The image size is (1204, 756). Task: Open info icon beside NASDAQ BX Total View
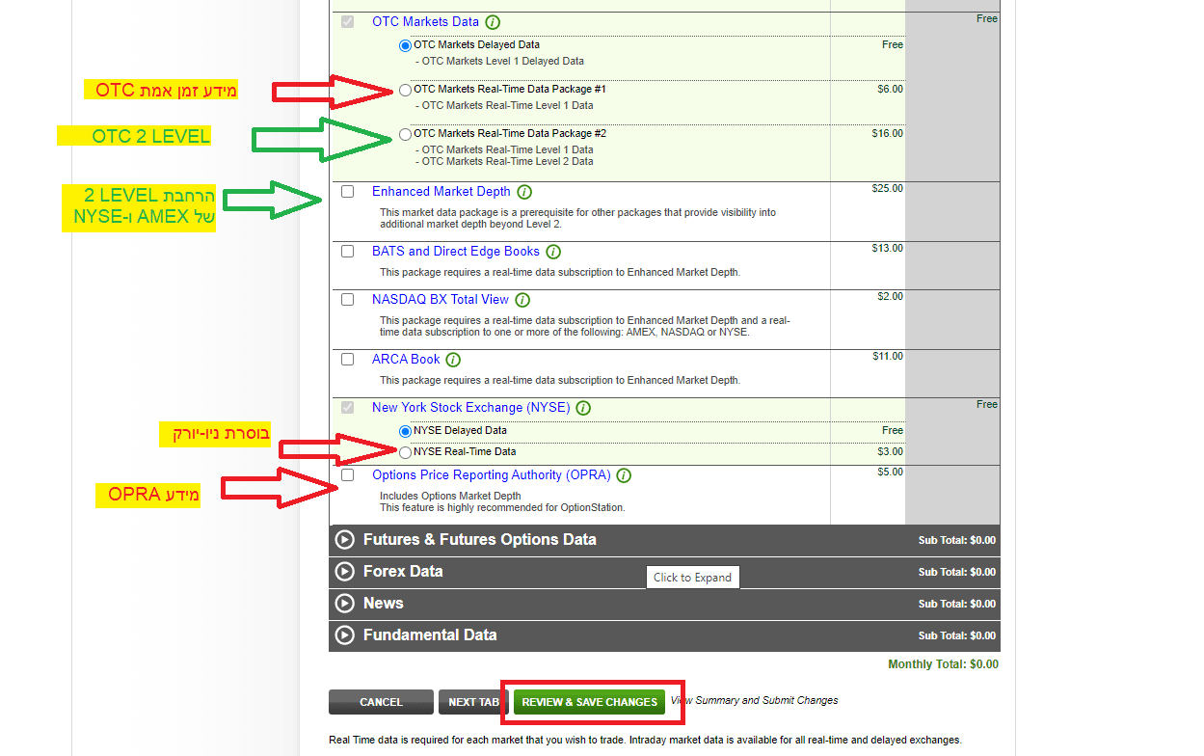[x=522, y=300]
